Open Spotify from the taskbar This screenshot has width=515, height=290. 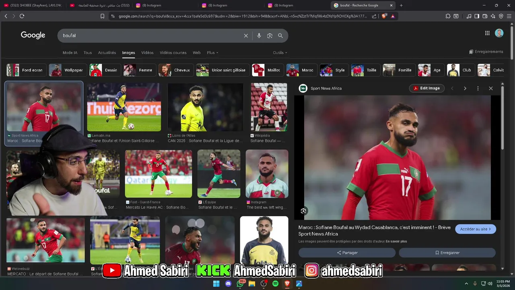click(276, 284)
